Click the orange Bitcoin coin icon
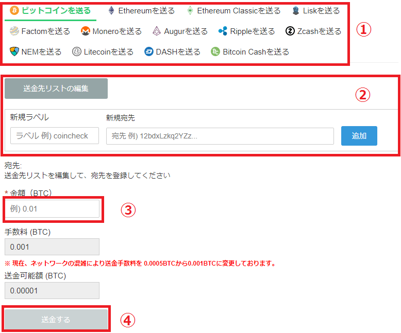Image resolution: width=401 pixels, height=333 pixels. coord(14,10)
